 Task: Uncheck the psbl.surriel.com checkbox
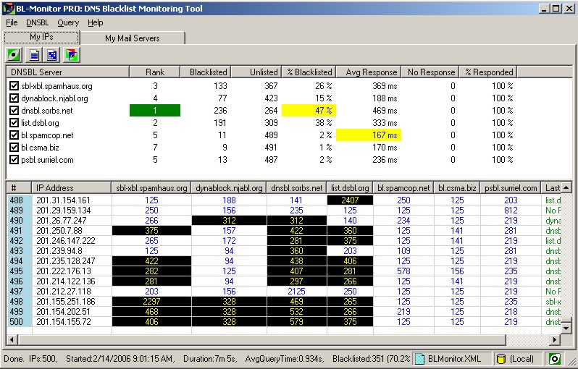coord(14,160)
